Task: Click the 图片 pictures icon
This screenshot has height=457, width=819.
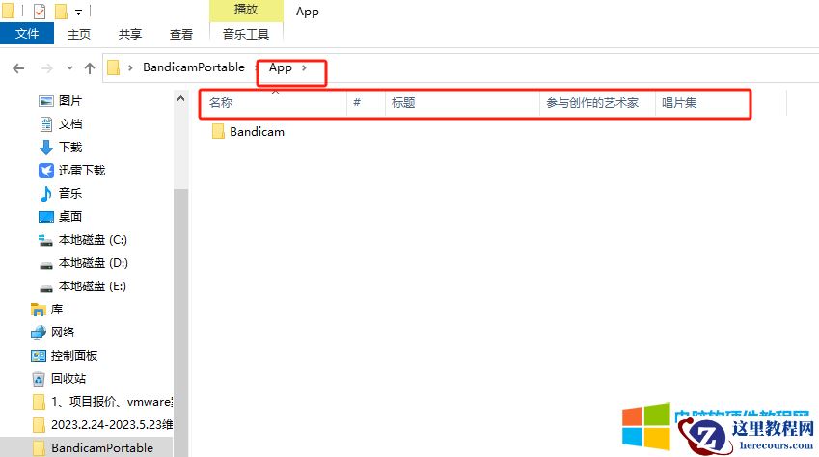Action: click(46, 101)
